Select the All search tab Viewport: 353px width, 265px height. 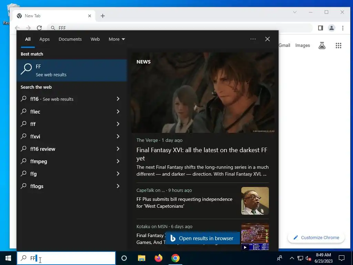pos(28,39)
